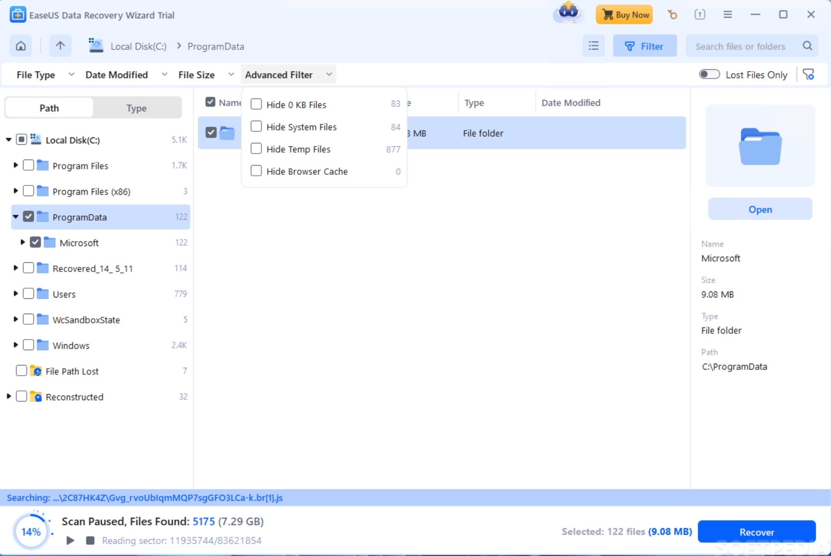Tick the File Path Lost checkbox
Viewport: 831px width, 556px height.
pyautogui.click(x=21, y=371)
